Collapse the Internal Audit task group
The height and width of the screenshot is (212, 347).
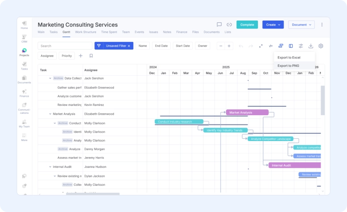click(x=50, y=167)
